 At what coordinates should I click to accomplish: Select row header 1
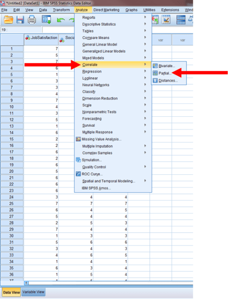[x=12, y=49]
